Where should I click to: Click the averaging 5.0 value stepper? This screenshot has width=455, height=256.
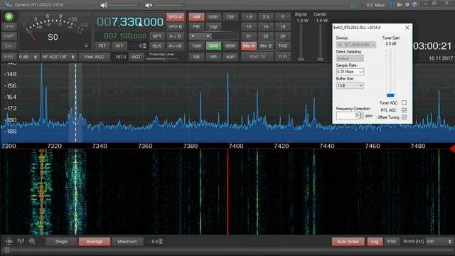[161, 242]
